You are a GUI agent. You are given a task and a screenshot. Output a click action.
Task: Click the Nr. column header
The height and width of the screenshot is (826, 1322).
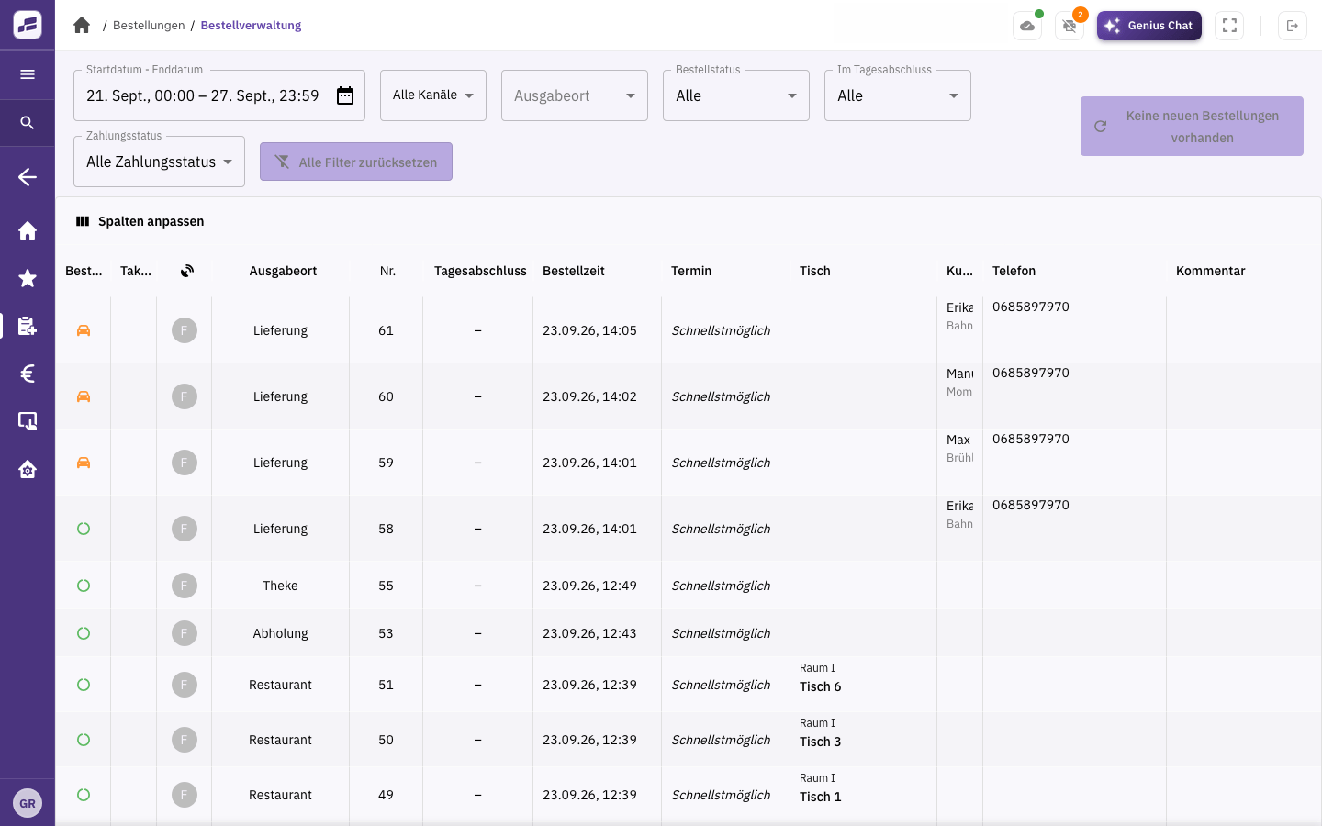[387, 271]
